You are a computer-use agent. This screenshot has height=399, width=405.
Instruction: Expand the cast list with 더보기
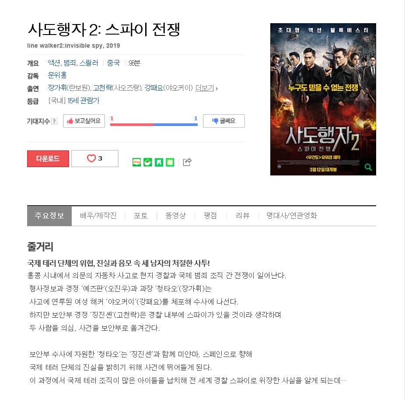point(206,88)
